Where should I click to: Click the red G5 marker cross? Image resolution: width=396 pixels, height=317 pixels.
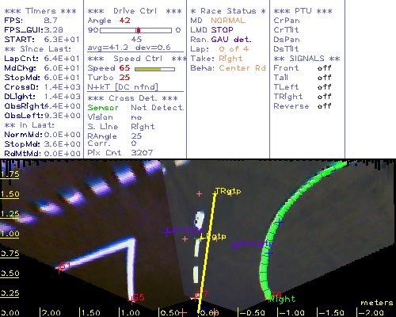tap(131, 300)
